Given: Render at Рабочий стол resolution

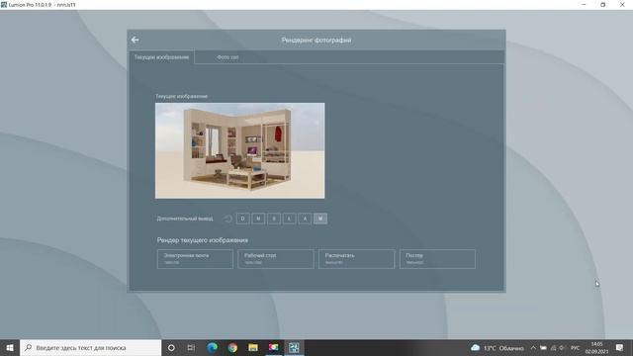Looking at the screenshot, I should point(276,259).
